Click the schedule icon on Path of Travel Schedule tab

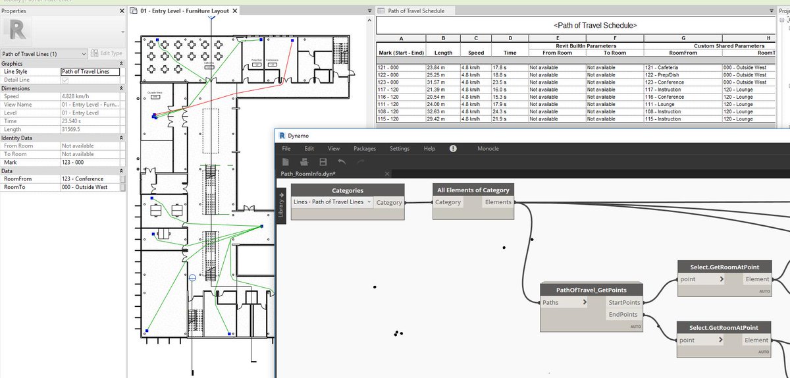pos(381,11)
